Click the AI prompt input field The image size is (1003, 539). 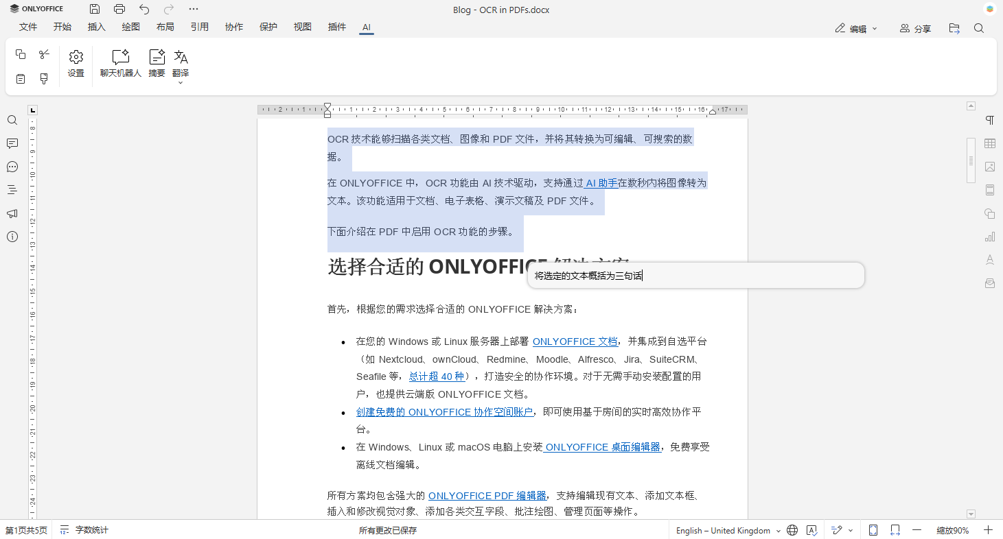[696, 276]
